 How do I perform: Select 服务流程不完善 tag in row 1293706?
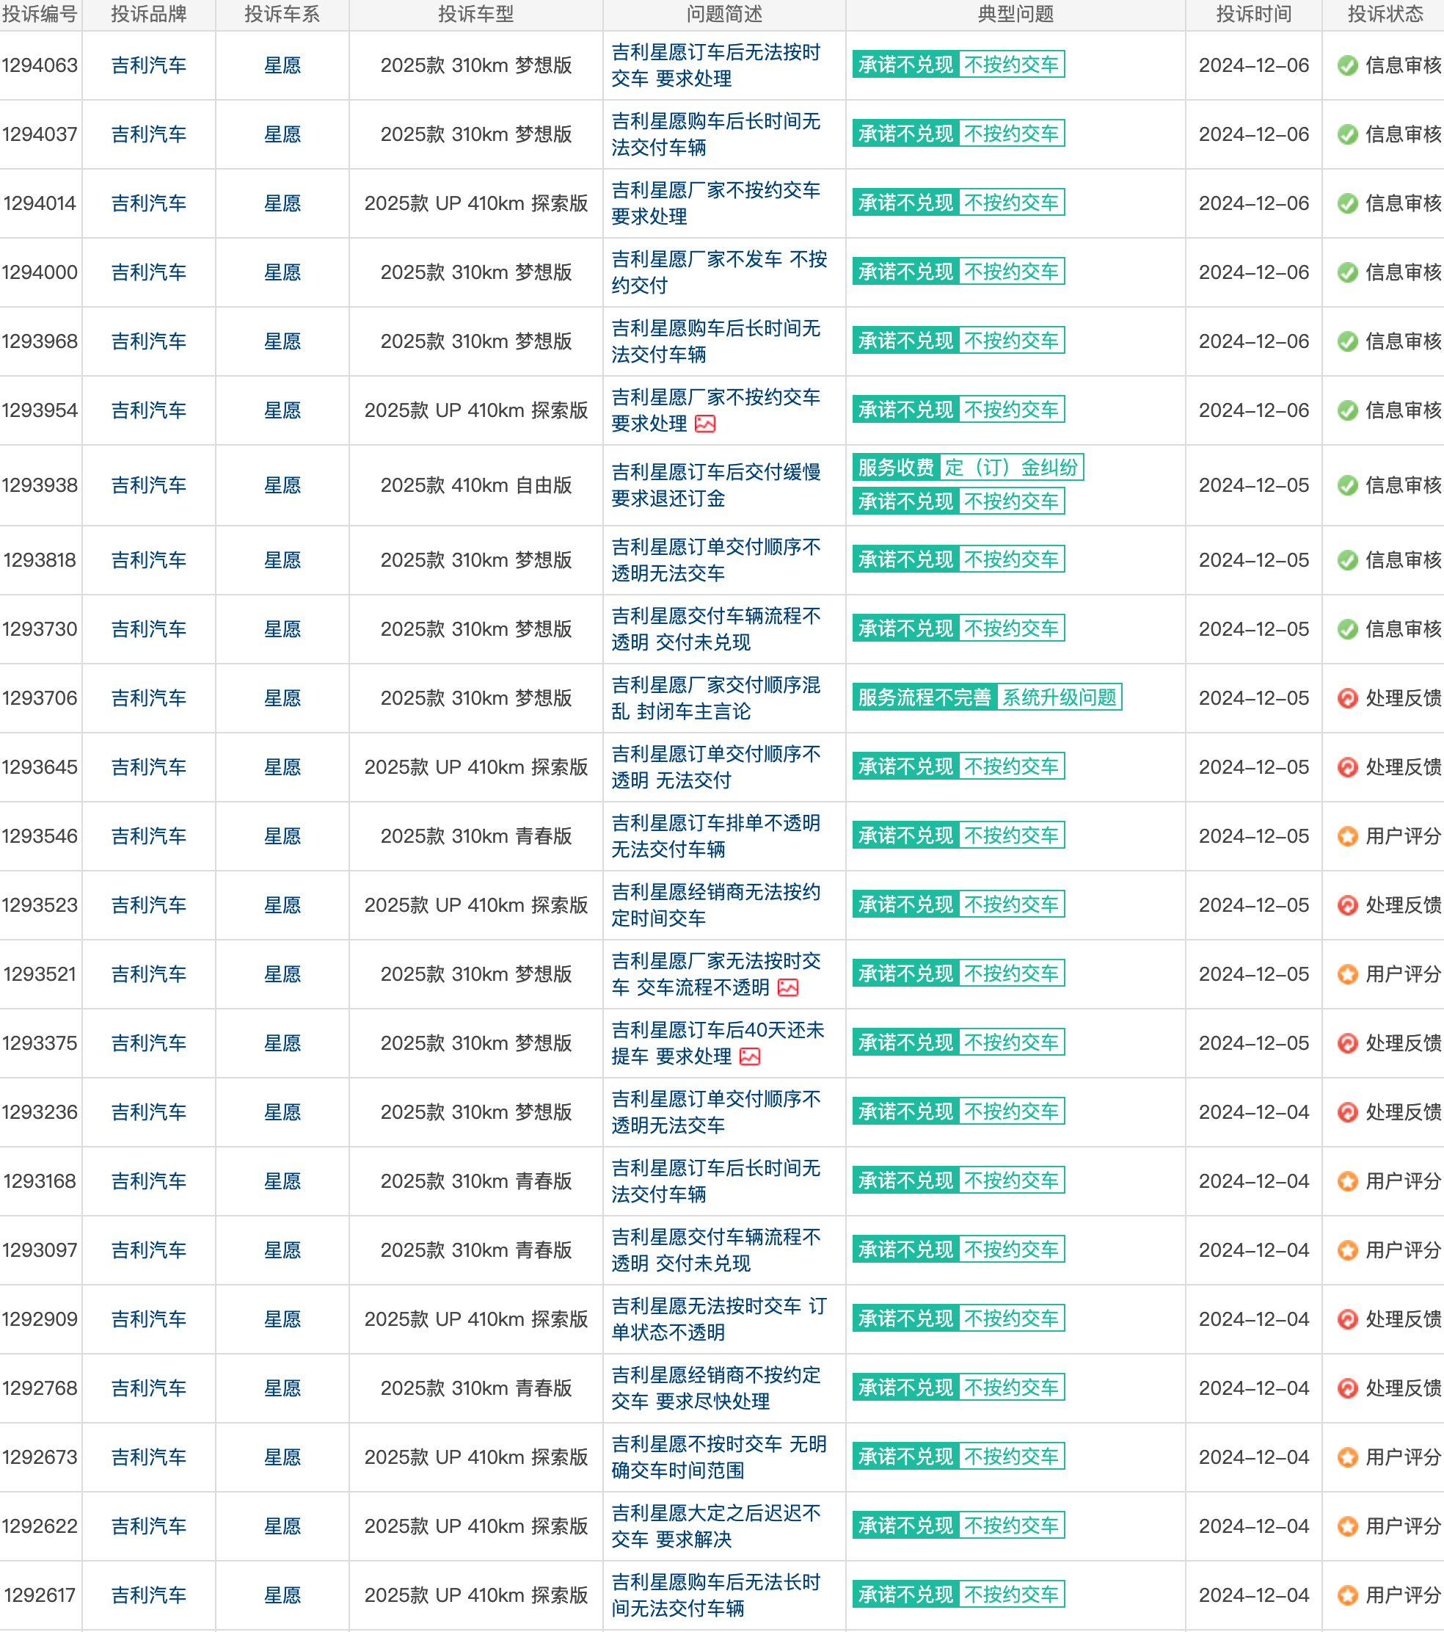click(924, 697)
